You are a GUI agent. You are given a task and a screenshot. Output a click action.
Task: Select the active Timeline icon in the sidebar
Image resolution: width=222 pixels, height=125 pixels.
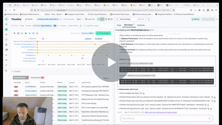6,30
